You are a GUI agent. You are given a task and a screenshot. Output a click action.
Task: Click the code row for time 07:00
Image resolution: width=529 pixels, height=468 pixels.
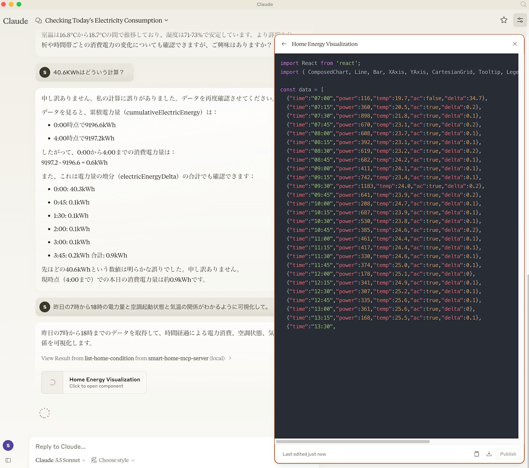[387, 98]
